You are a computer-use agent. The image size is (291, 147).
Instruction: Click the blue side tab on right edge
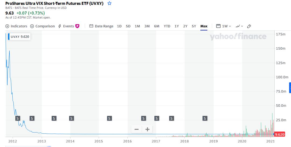290,88
